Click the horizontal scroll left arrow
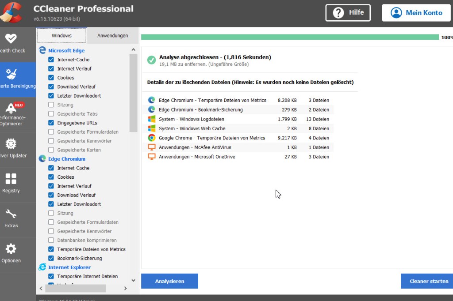 (41, 288)
